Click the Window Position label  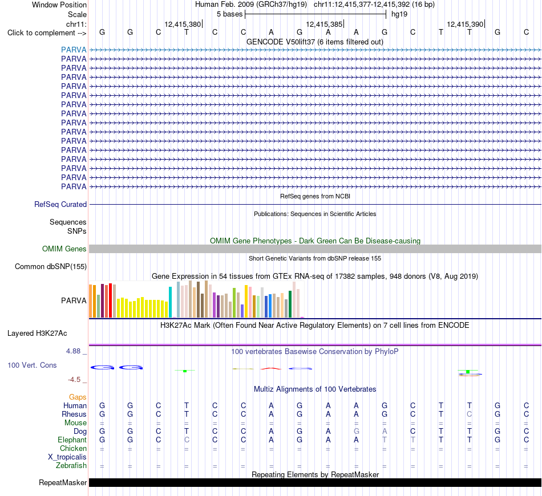[59, 5]
